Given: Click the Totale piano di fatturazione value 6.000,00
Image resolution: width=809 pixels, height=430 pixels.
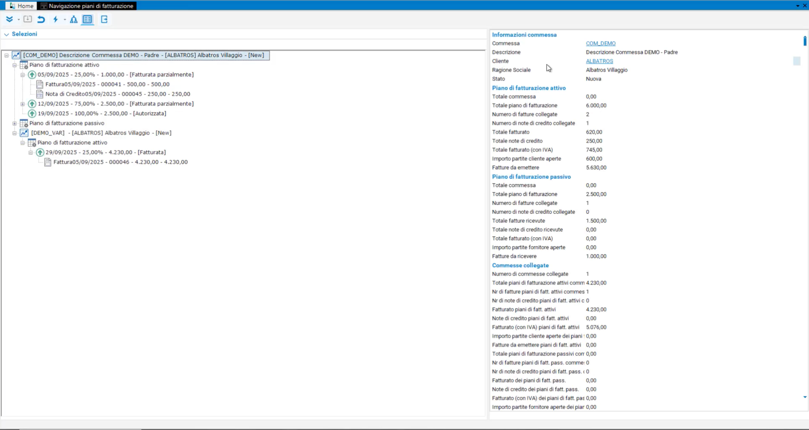Looking at the screenshot, I should coord(596,105).
